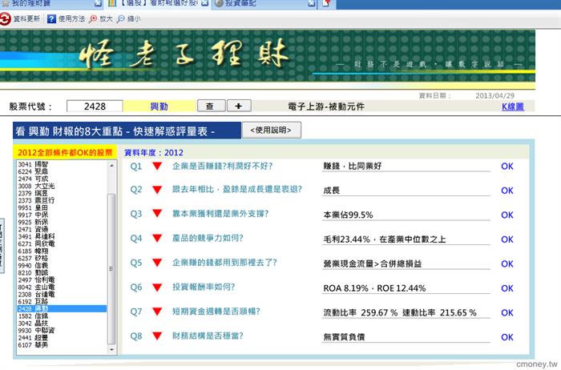This screenshot has width=561, height=370.
Task: Select 2471 資通 in the stock list
Action: coord(63,229)
